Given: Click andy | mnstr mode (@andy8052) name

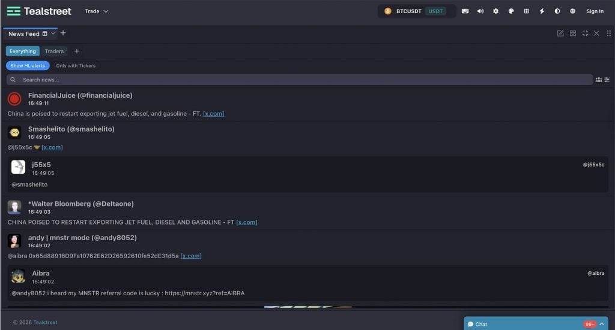Looking at the screenshot, I should (82, 238).
